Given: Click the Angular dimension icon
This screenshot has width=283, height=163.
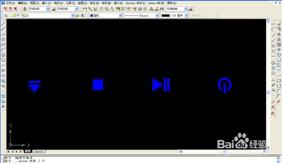Looking at the screenshot, I should [112, 9].
